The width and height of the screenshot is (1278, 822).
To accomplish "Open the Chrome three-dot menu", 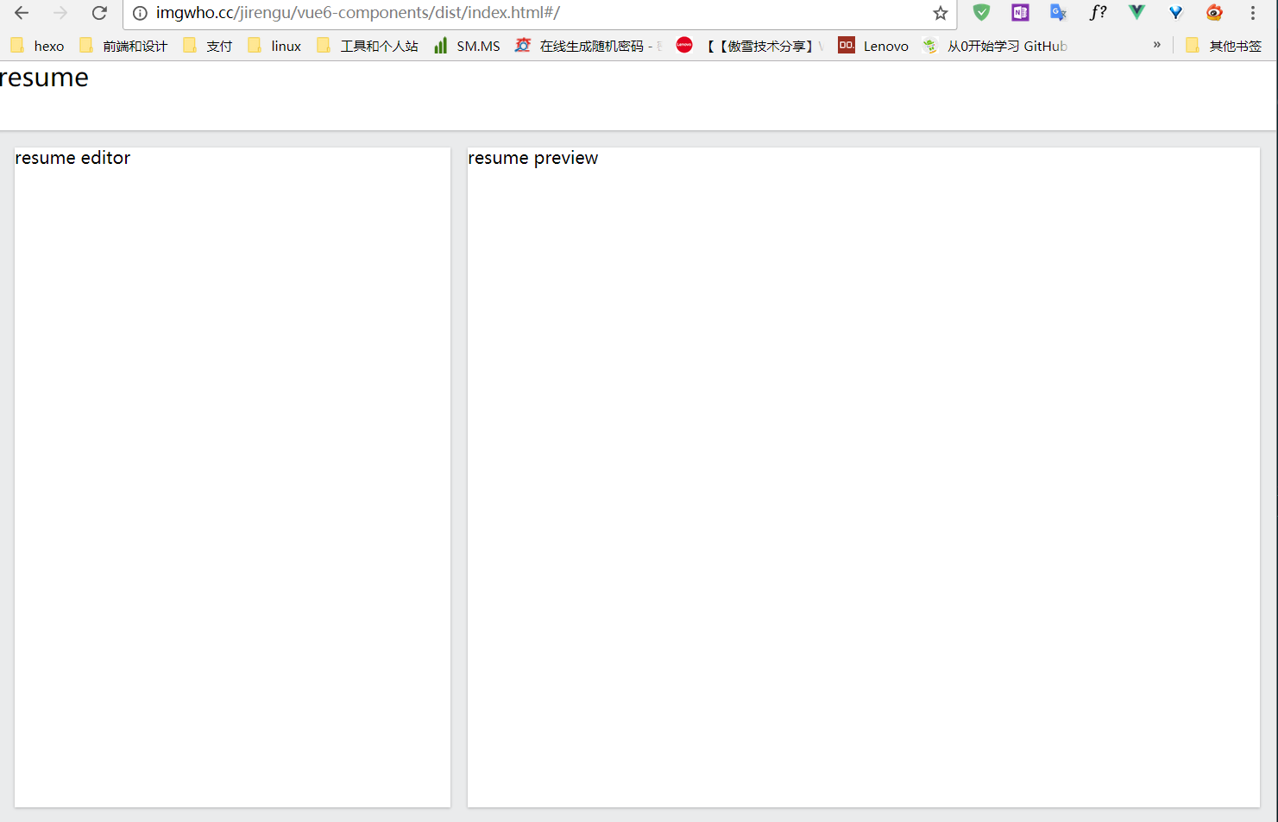I will point(1253,13).
